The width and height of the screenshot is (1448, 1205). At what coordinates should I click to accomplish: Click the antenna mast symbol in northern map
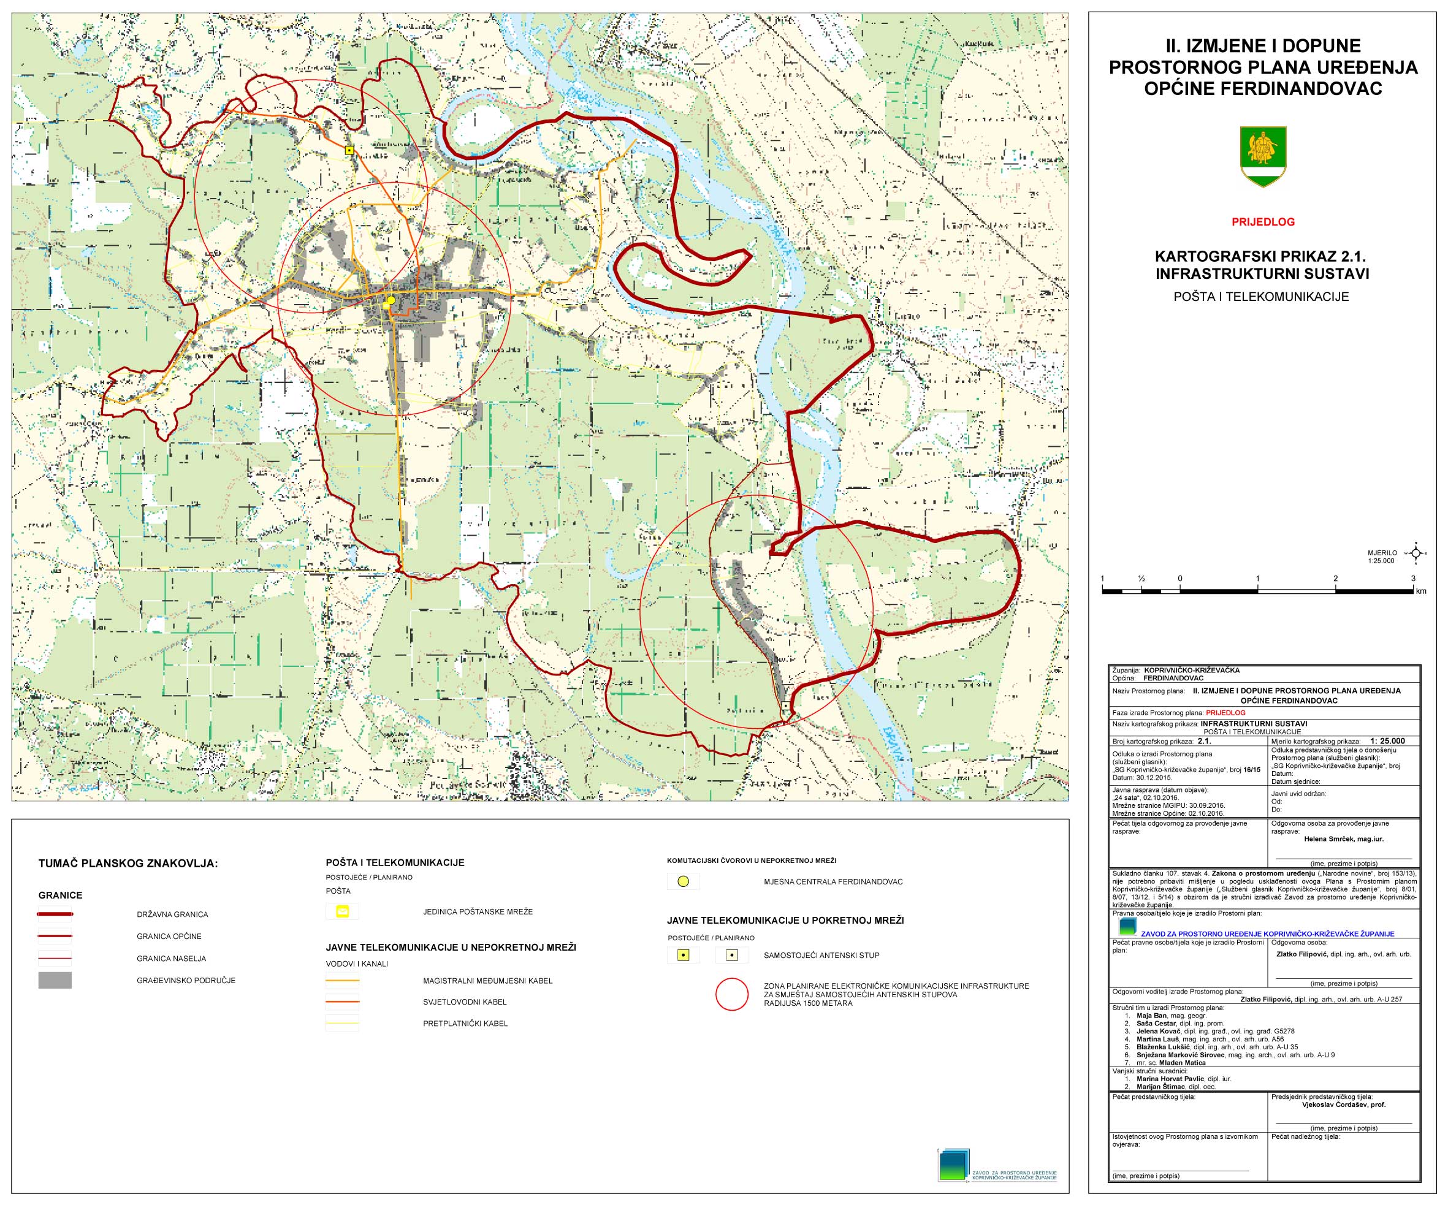(x=349, y=150)
